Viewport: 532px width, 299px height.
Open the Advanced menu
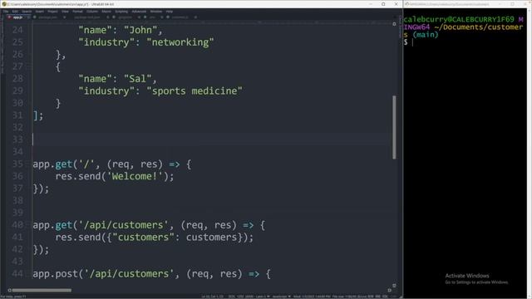(x=139, y=12)
